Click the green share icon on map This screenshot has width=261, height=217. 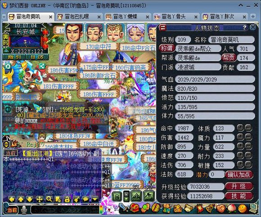click(42, 66)
